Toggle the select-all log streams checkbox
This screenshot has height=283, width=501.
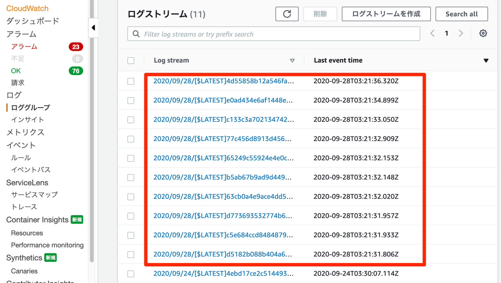131,60
